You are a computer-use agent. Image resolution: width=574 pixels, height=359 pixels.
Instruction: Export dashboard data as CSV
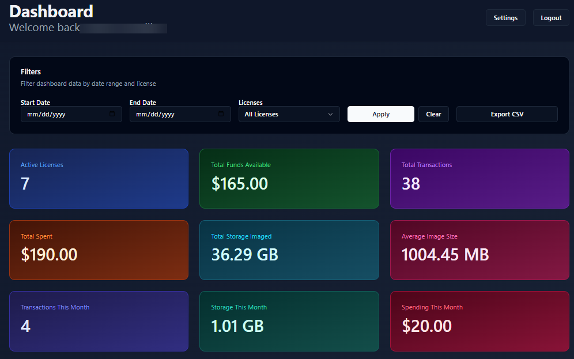[x=507, y=114]
